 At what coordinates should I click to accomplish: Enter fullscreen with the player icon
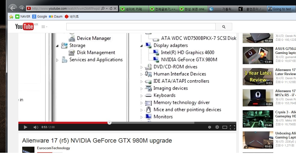232,127
